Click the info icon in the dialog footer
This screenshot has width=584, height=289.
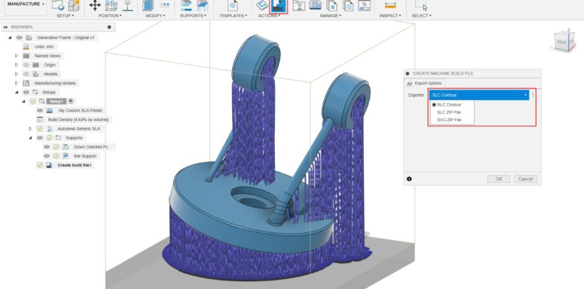[409, 179]
